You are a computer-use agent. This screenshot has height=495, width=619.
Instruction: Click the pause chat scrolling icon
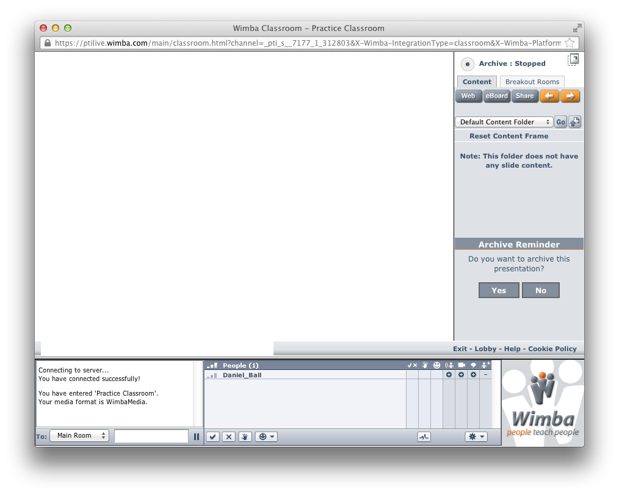click(197, 436)
